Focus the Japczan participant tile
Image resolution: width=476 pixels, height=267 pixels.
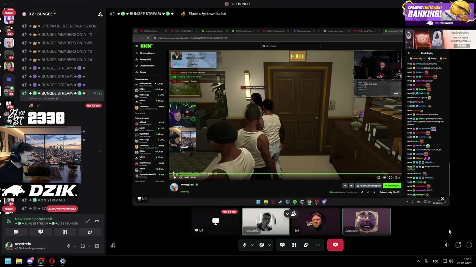[x=366, y=221]
